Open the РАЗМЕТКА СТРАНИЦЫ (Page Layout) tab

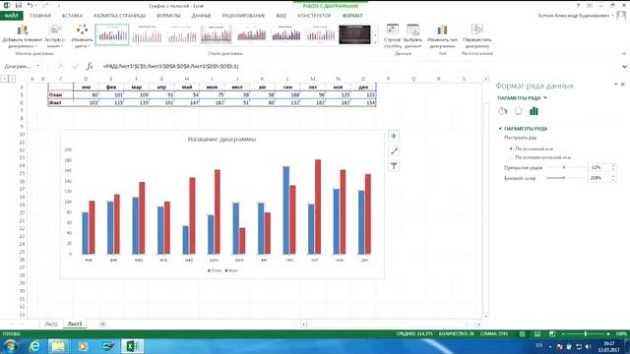coord(120,16)
